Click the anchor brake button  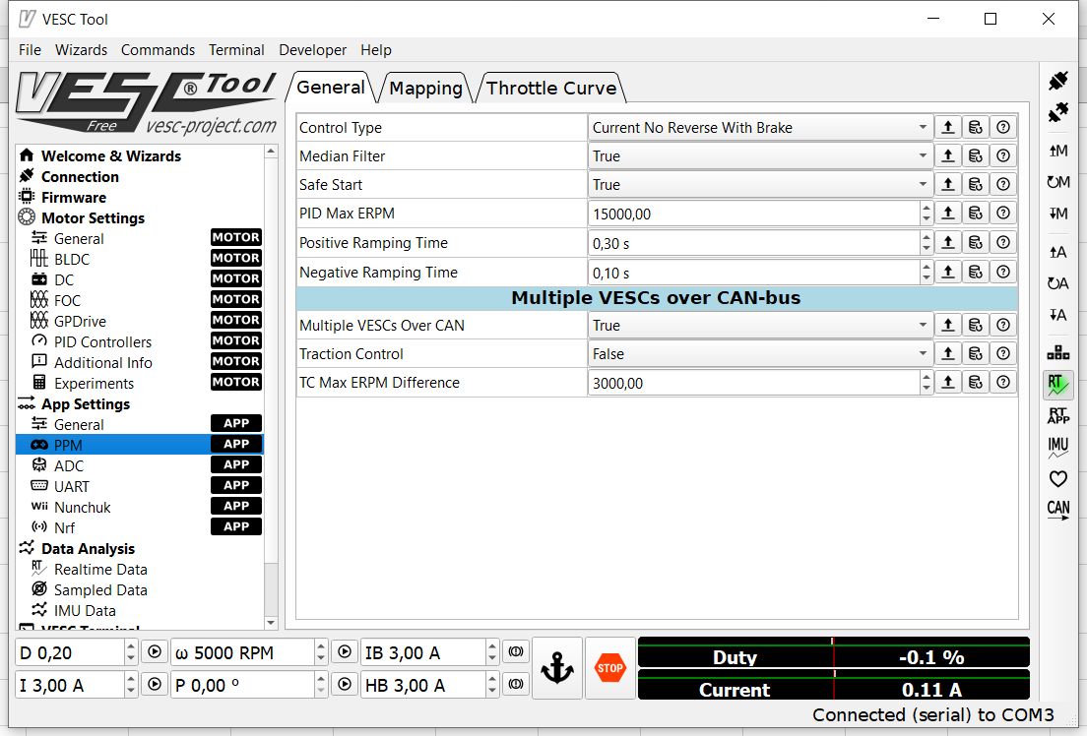pyautogui.click(x=557, y=668)
